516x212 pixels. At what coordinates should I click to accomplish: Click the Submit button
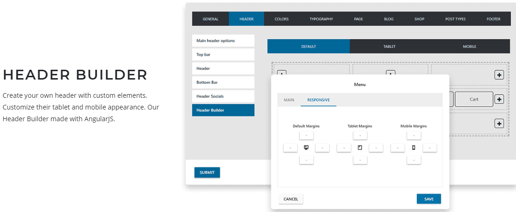point(207,173)
